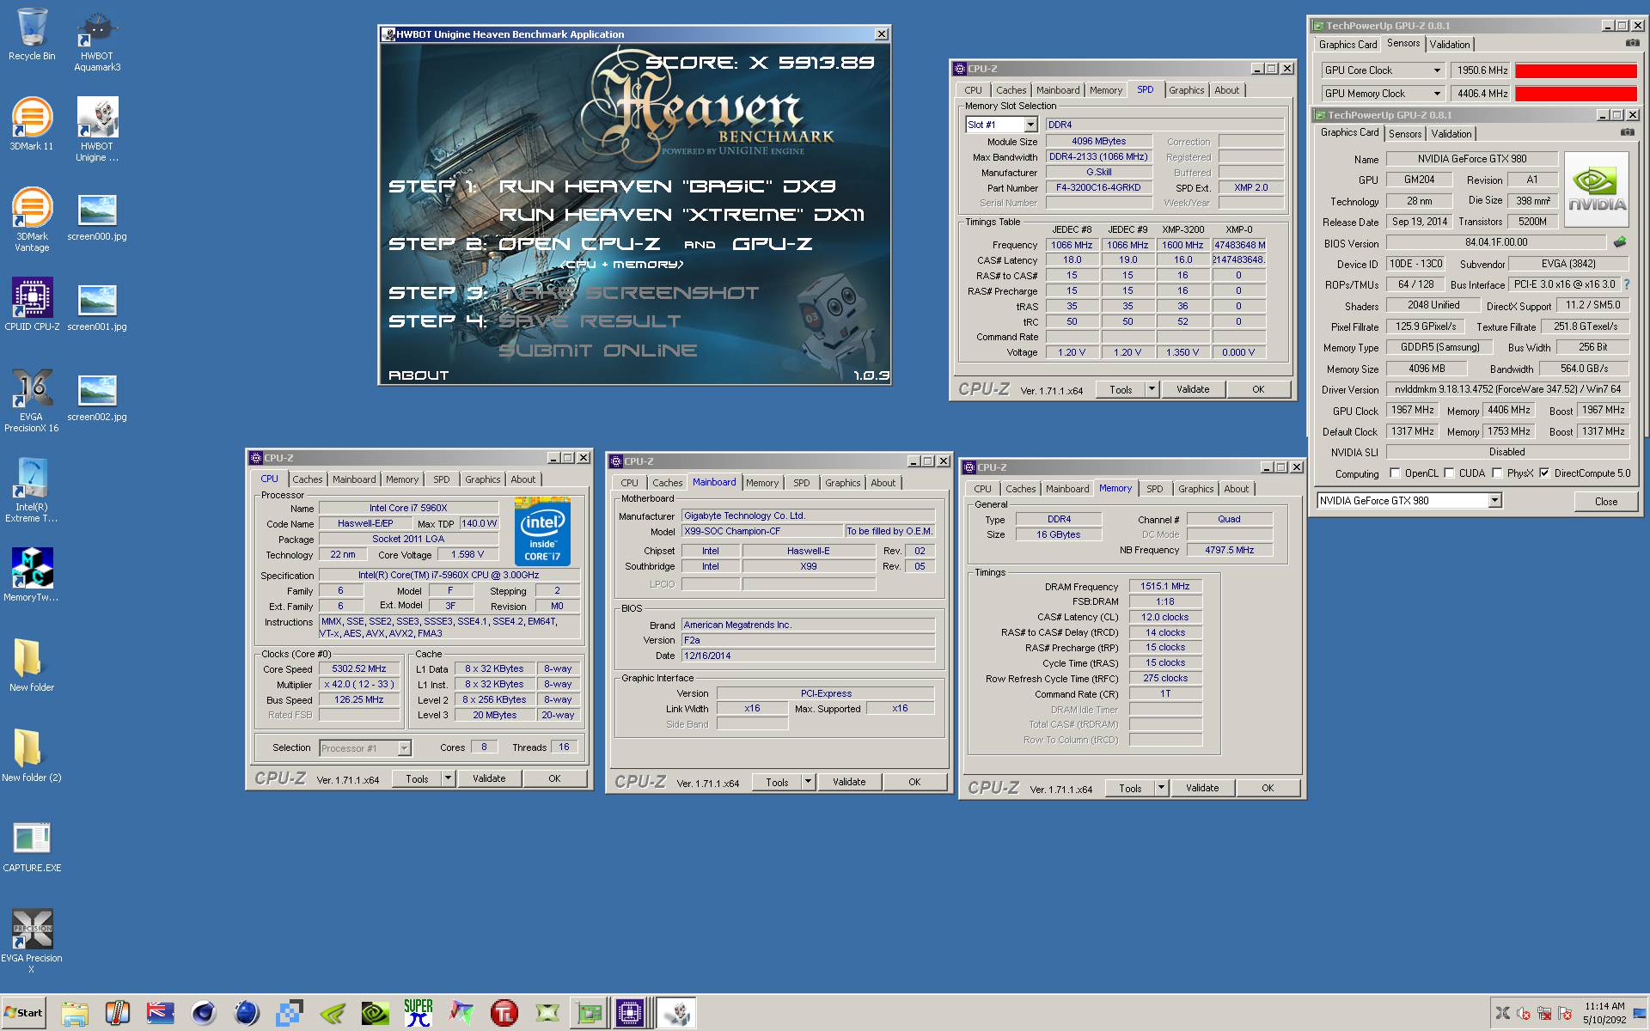
Task: Click Close button in GPU-Z
Action: [x=1606, y=501]
